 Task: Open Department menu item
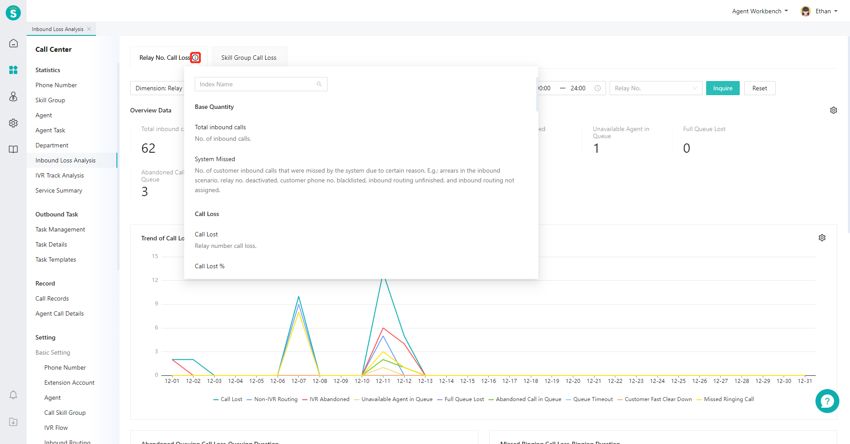point(52,145)
